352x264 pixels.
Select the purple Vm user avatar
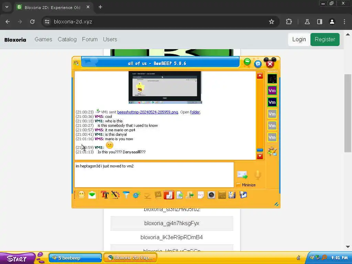pos(272,91)
